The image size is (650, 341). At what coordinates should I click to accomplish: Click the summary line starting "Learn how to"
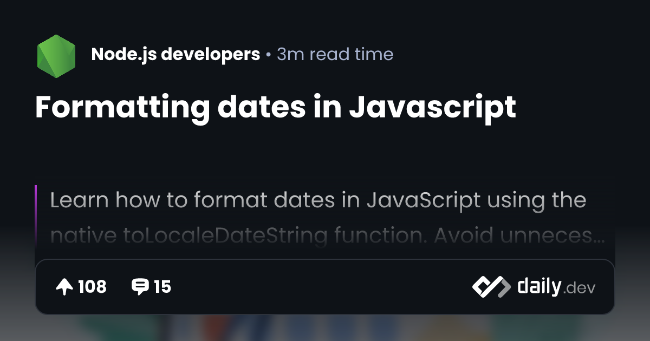coord(317,200)
